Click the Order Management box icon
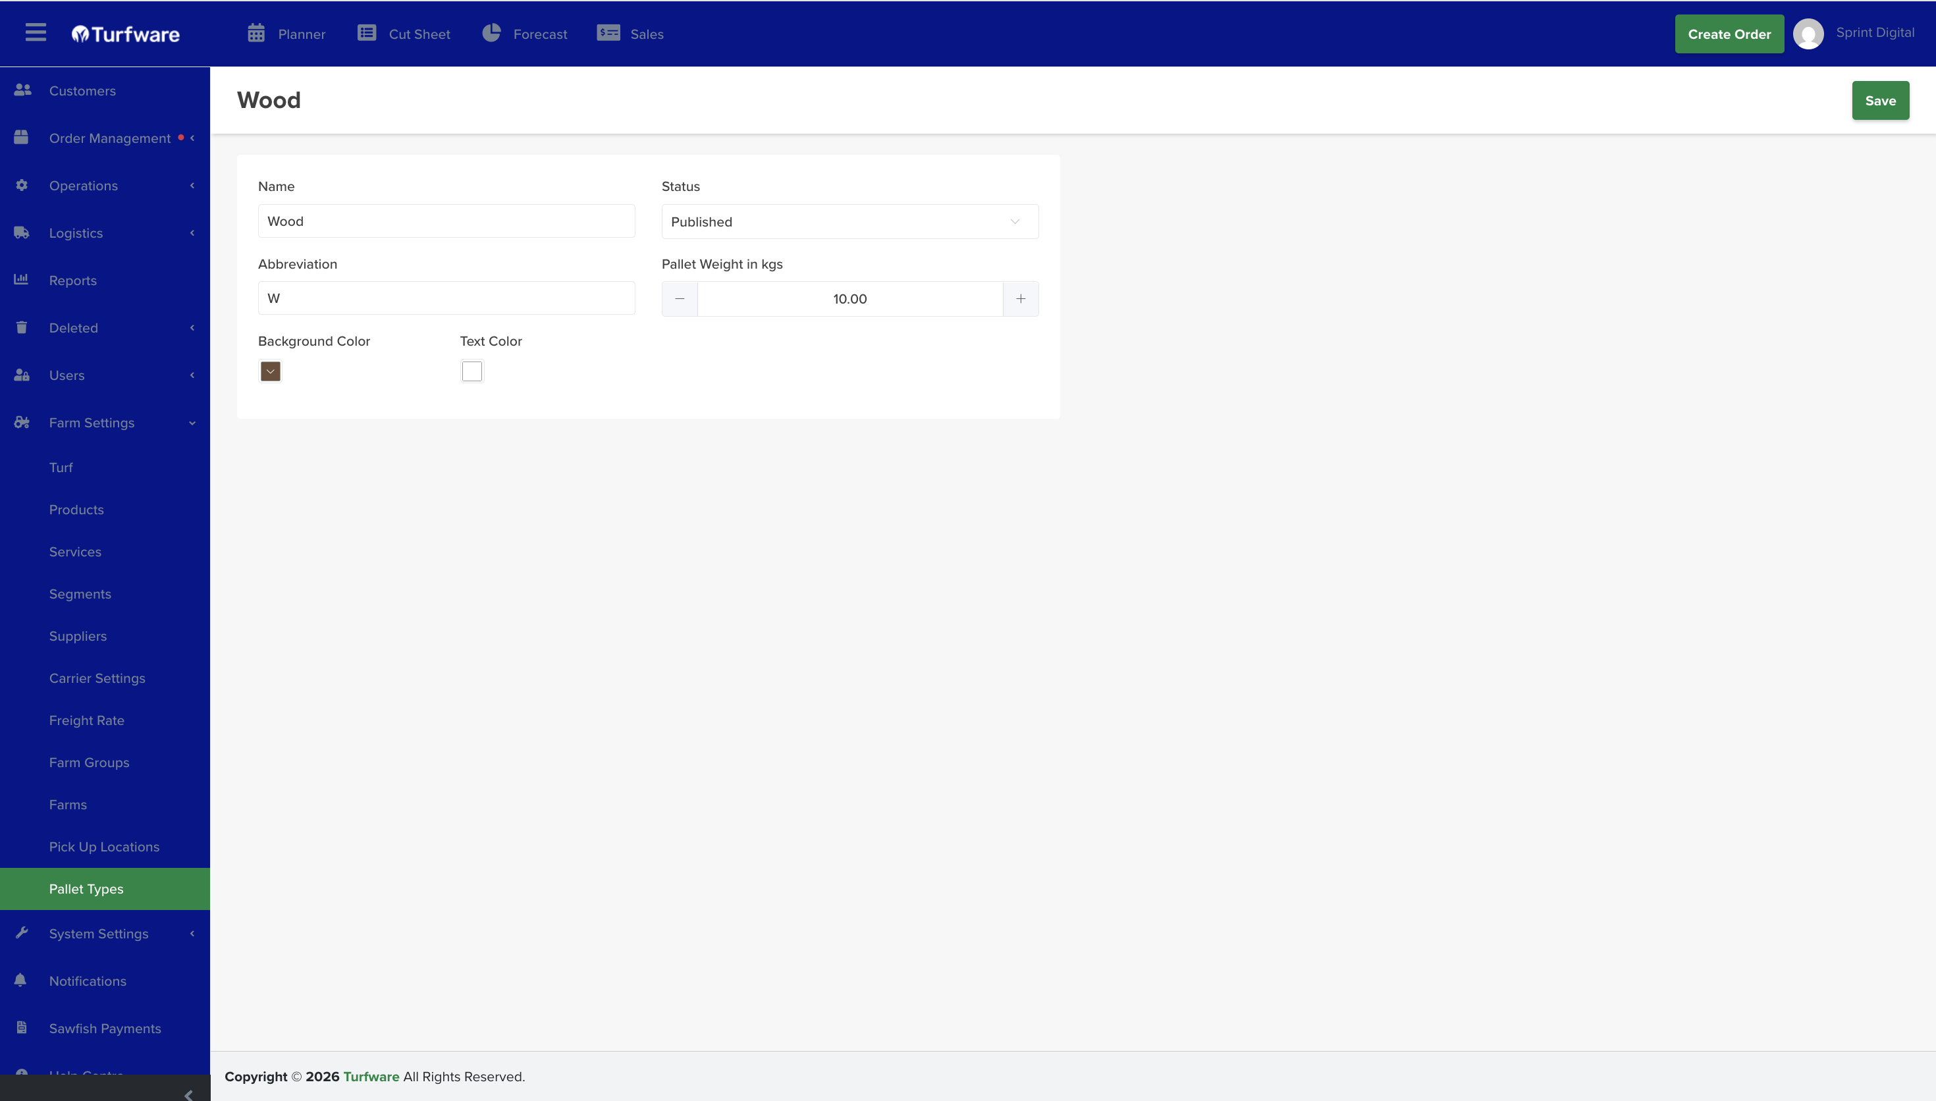The height and width of the screenshot is (1101, 1936). [x=21, y=138]
